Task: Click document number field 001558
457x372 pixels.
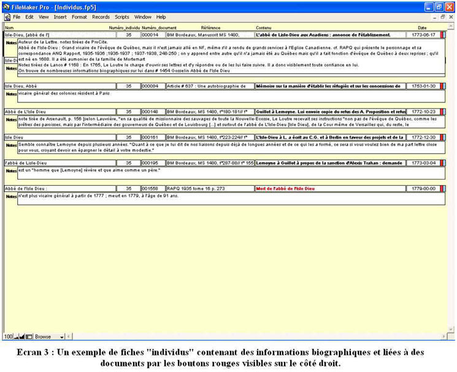Action: click(153, 189)
